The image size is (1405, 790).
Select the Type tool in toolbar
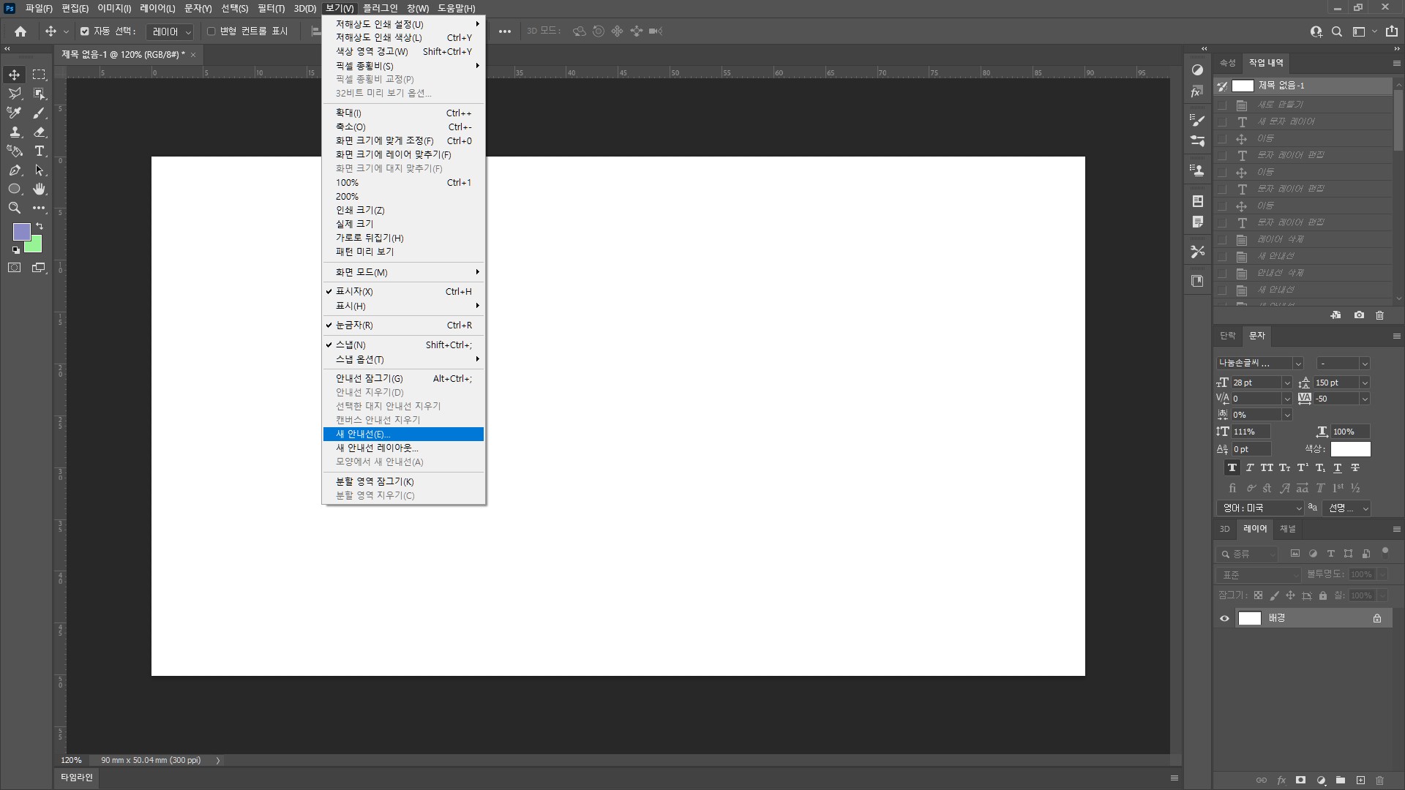click(40, 151)
